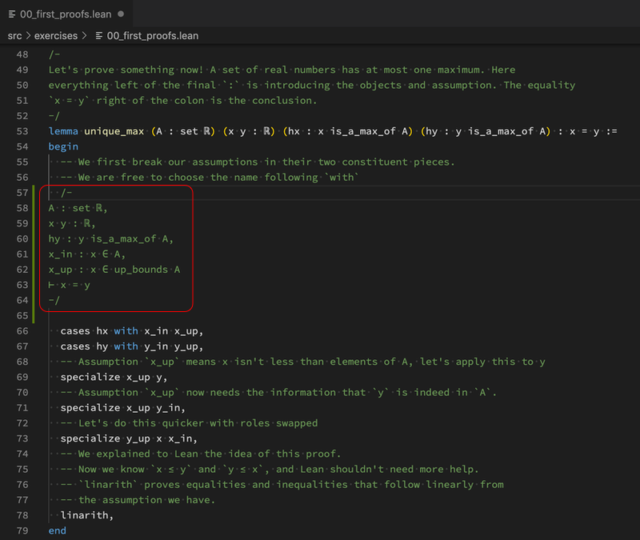Click line number 66 in the gutter
The width and height of the screenshot is (640, 540).
click(x=22, y=331)
